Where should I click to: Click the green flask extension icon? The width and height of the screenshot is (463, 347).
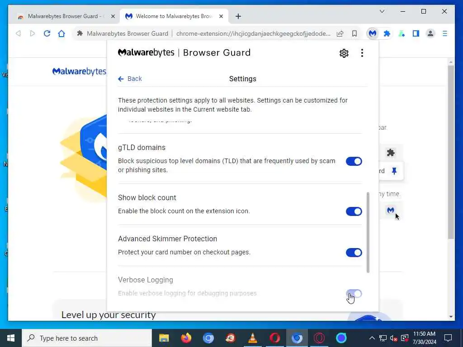coord(402,33)
